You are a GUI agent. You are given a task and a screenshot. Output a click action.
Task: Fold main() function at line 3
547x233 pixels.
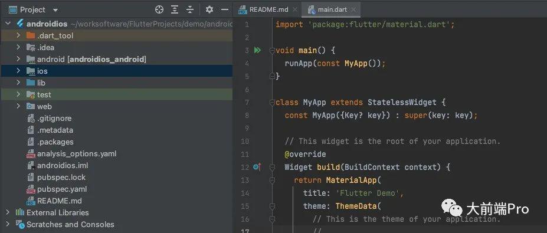(x=272, y=51)
